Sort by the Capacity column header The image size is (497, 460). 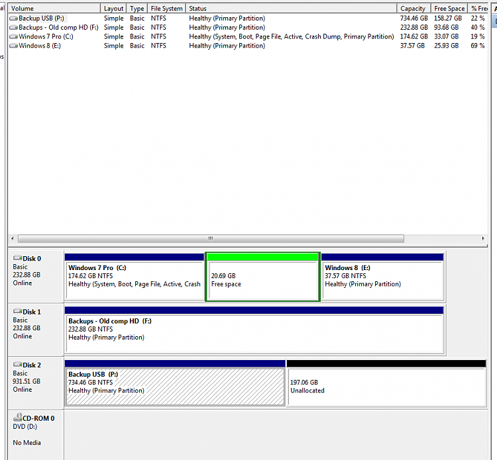[414, 9]
